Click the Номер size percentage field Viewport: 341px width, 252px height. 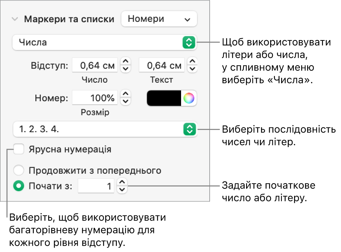(x=95, y=98)
